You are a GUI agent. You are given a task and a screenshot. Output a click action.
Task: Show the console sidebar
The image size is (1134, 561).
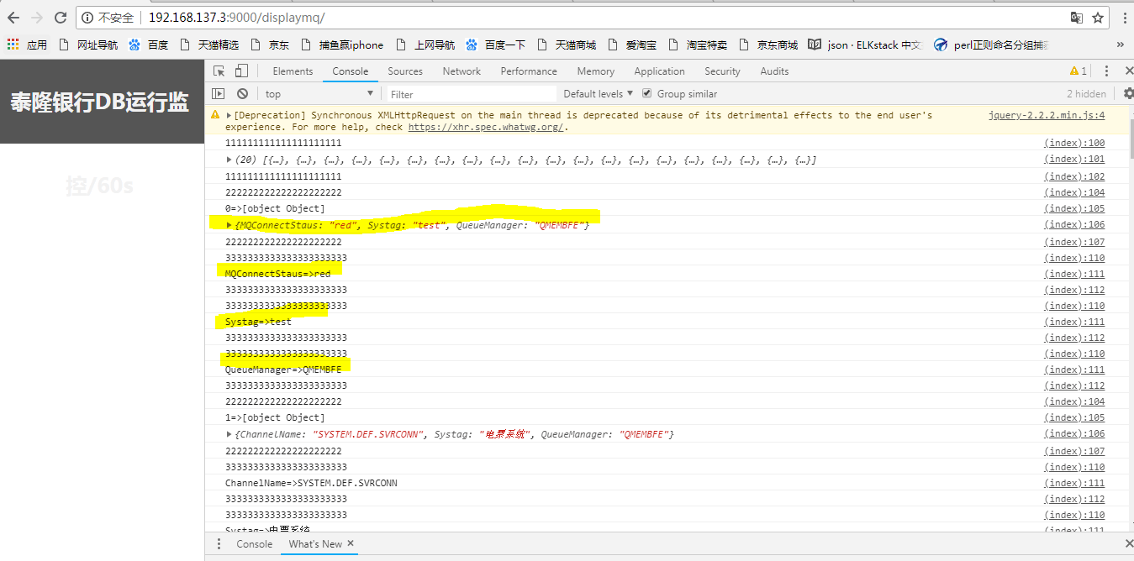[219, 94]
